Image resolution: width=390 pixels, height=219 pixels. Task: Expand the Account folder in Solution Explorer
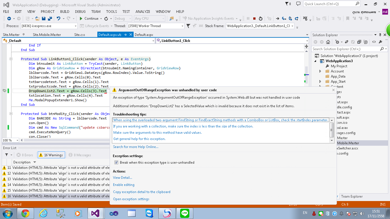[320, 71]
